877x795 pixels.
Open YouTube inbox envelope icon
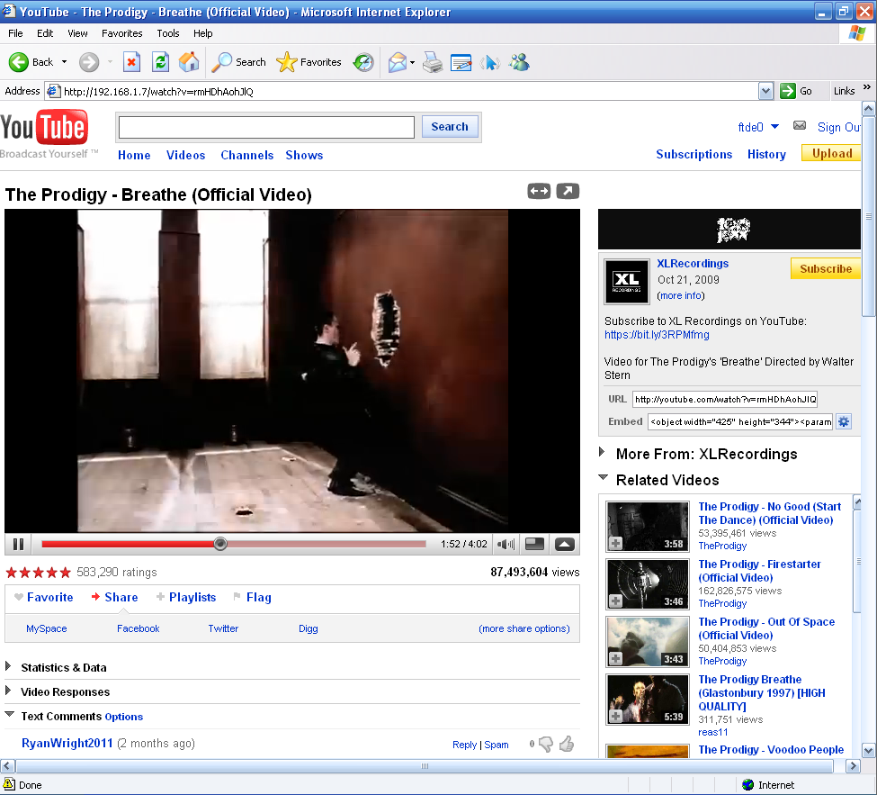pyautogui.click(x=800, y=126)
